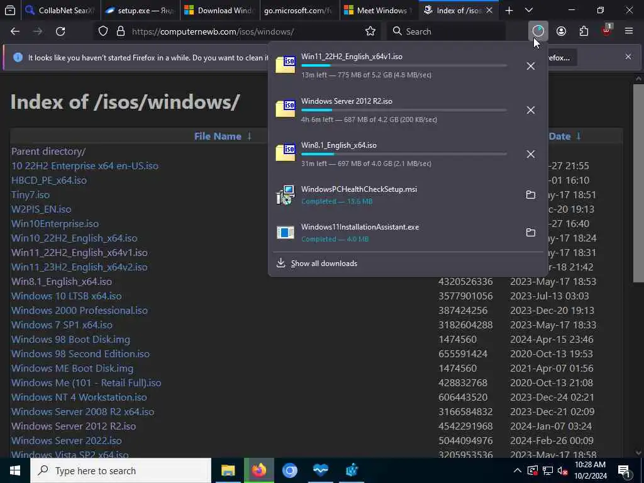Click the Firefox Search box

click(446, 31)
